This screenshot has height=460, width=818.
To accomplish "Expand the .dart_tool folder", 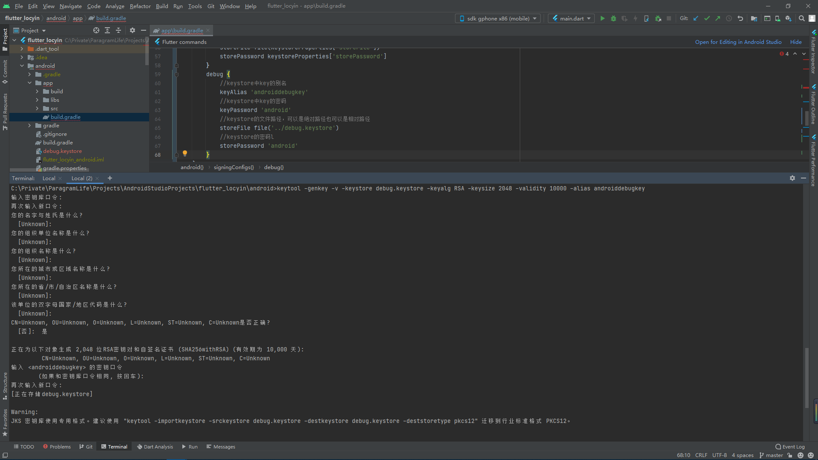I will pyautogui.click(x=22, y=49).
